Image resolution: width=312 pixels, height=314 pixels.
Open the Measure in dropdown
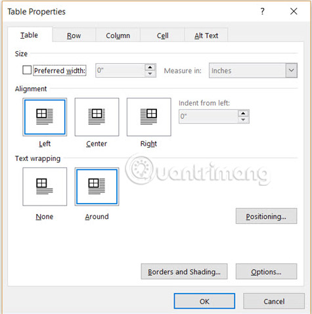[x=253, y=70]
